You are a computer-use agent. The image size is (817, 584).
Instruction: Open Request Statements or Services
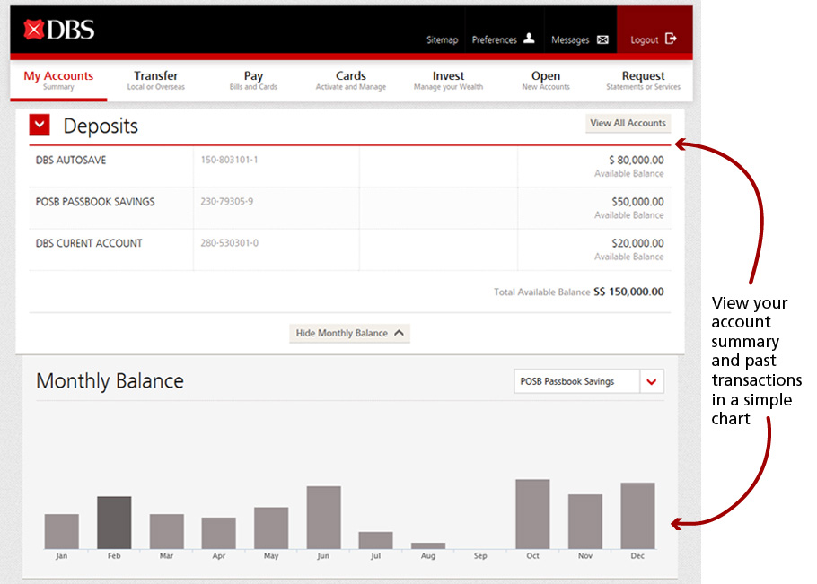(643, 81)
